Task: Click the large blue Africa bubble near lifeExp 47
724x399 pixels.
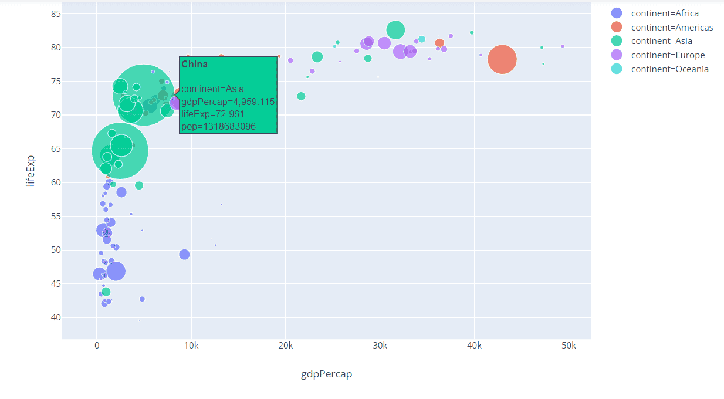Action: [116, 272]
